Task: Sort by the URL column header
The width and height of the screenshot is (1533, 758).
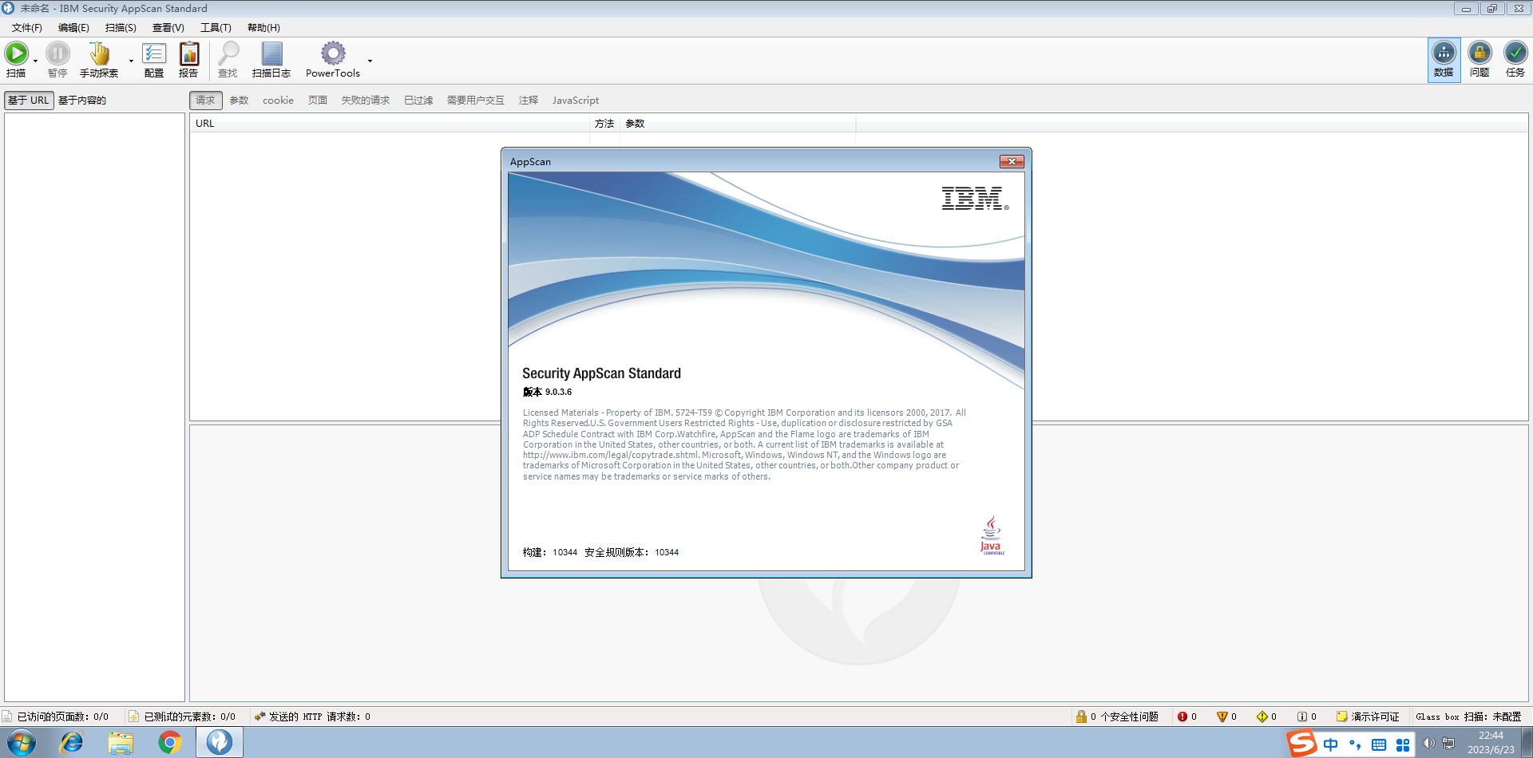Action: pyautogui.click(x=390, y=124)
